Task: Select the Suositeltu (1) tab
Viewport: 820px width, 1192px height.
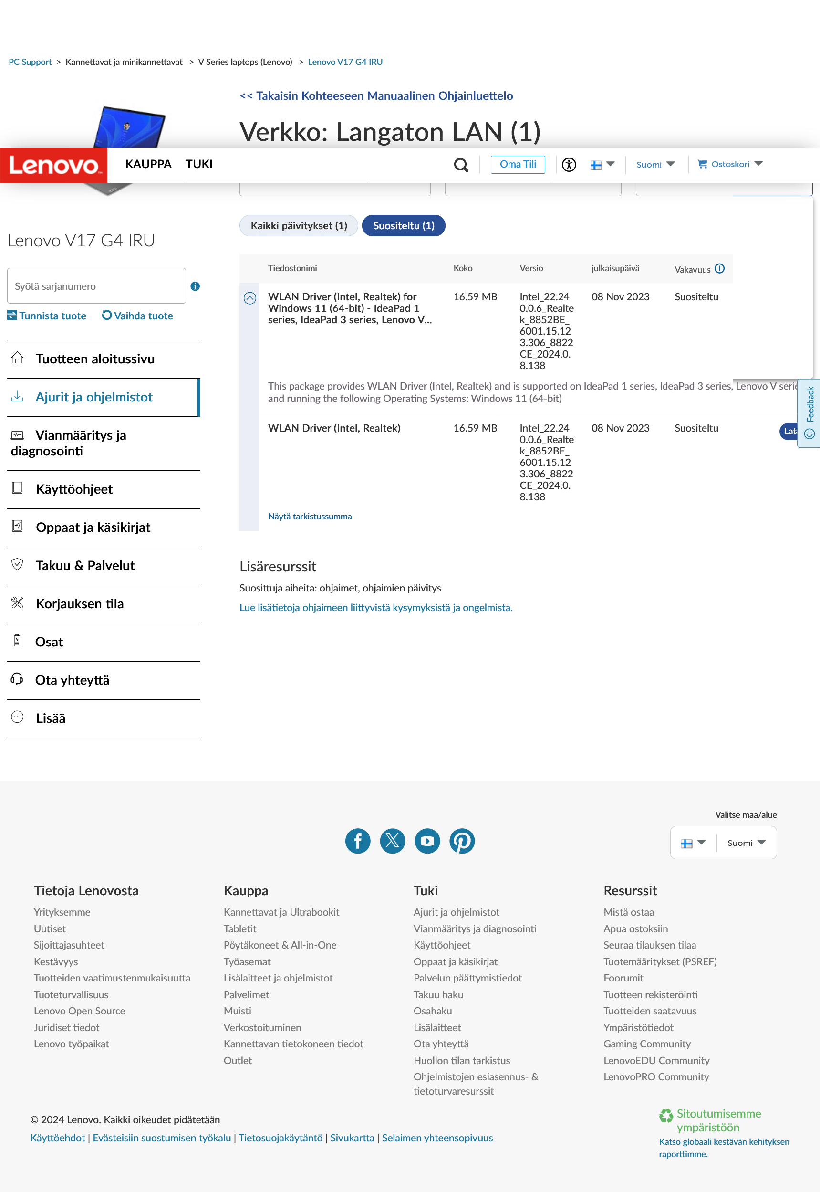Action: click(404, 226)
